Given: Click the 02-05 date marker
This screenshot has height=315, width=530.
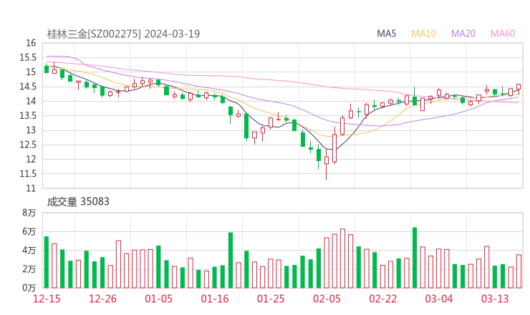Looking at the screenshot, I should [327, 299].
